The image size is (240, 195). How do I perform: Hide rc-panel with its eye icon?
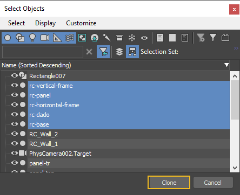point(15,95)
